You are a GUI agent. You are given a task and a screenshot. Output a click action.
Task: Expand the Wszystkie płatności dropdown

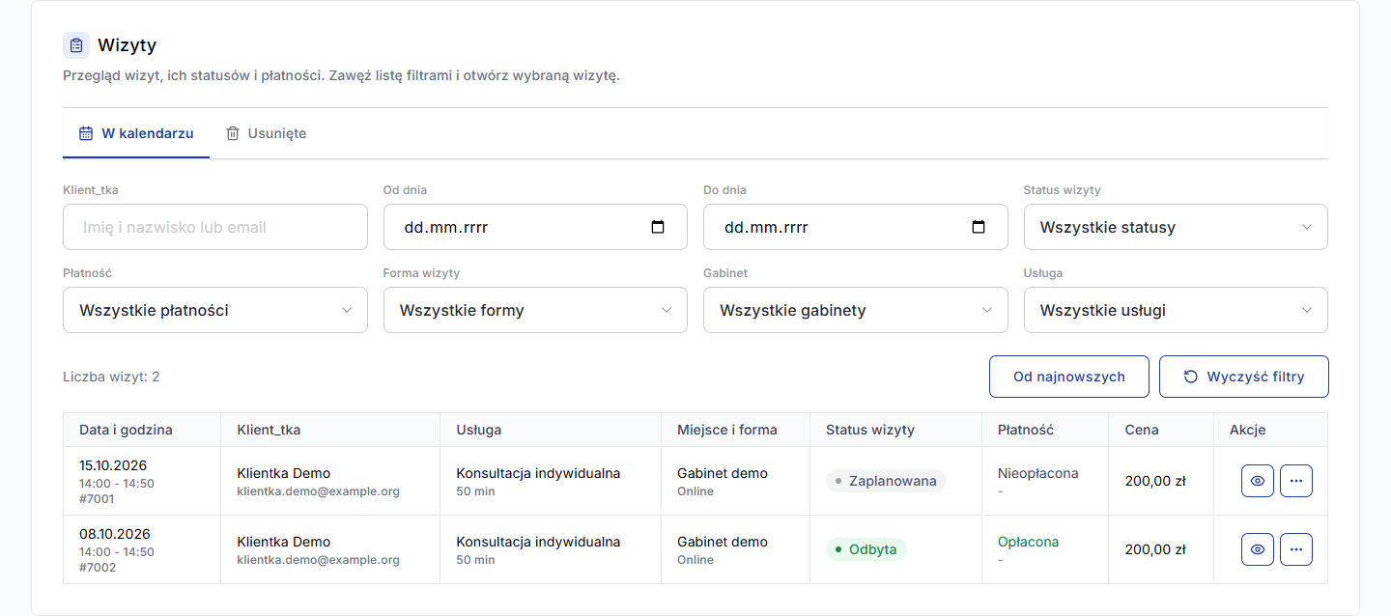point(215,310)
